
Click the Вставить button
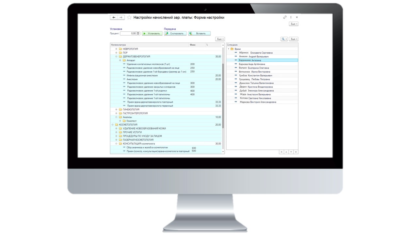tap(199, 33)
